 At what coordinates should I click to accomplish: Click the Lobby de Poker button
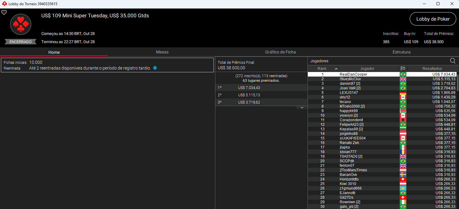(x=433, y=19)
